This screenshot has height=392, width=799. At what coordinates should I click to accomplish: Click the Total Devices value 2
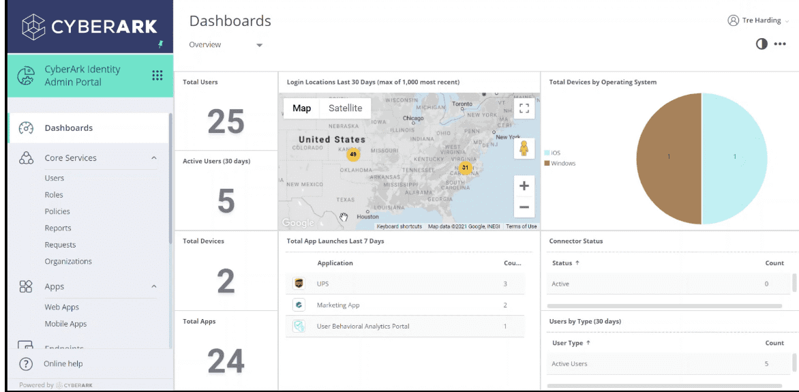point(226,282)
